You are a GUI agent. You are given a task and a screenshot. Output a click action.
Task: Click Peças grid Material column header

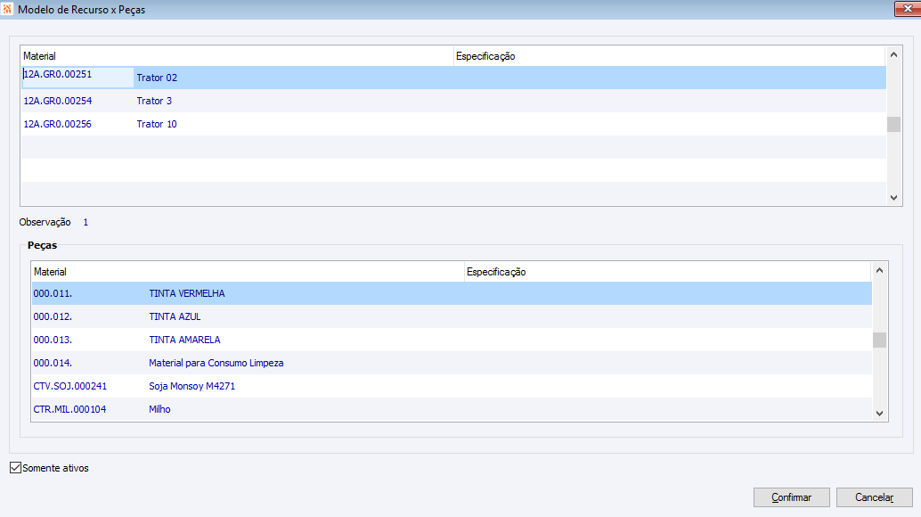coord(248,271)
